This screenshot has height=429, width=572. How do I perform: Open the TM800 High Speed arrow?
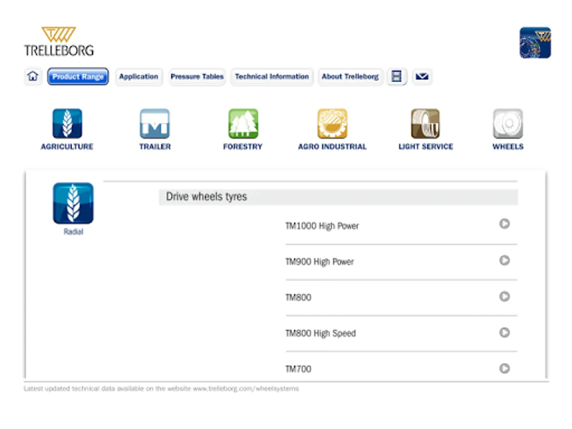[504, 332]
